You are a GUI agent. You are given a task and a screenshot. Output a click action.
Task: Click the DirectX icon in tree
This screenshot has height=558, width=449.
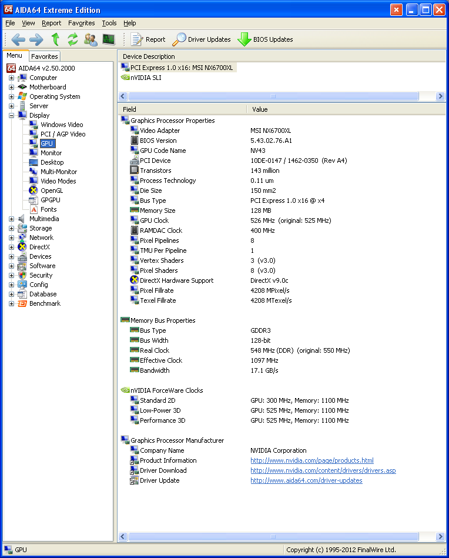(22, 247)
